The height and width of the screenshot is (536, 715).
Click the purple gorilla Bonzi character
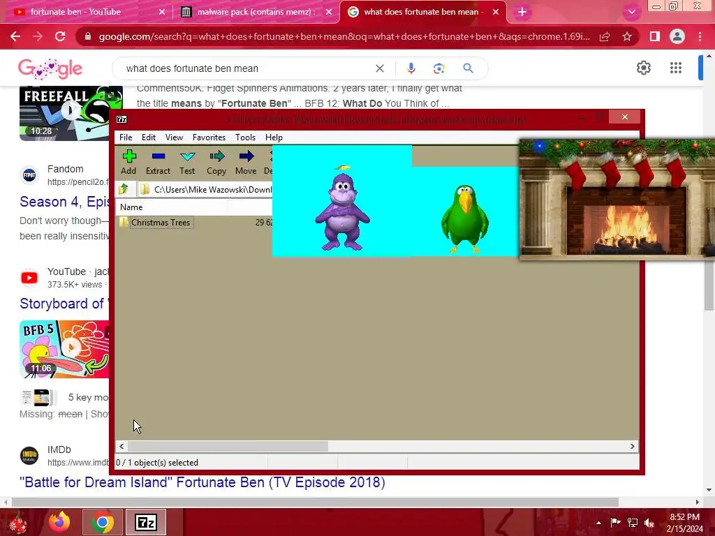pyautogui.click(x=342, y=208)
